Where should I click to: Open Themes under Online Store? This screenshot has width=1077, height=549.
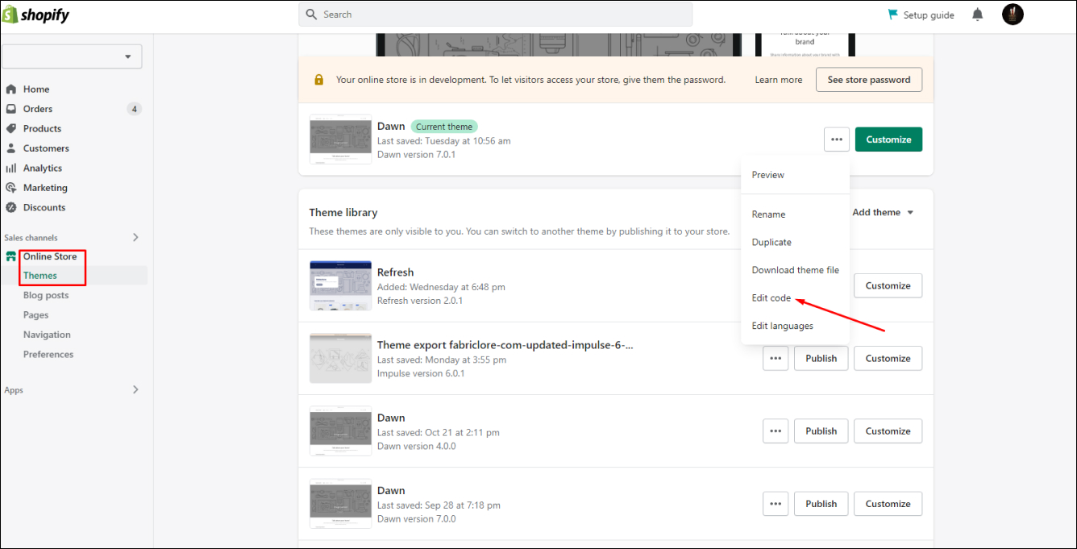pos(40,276)
